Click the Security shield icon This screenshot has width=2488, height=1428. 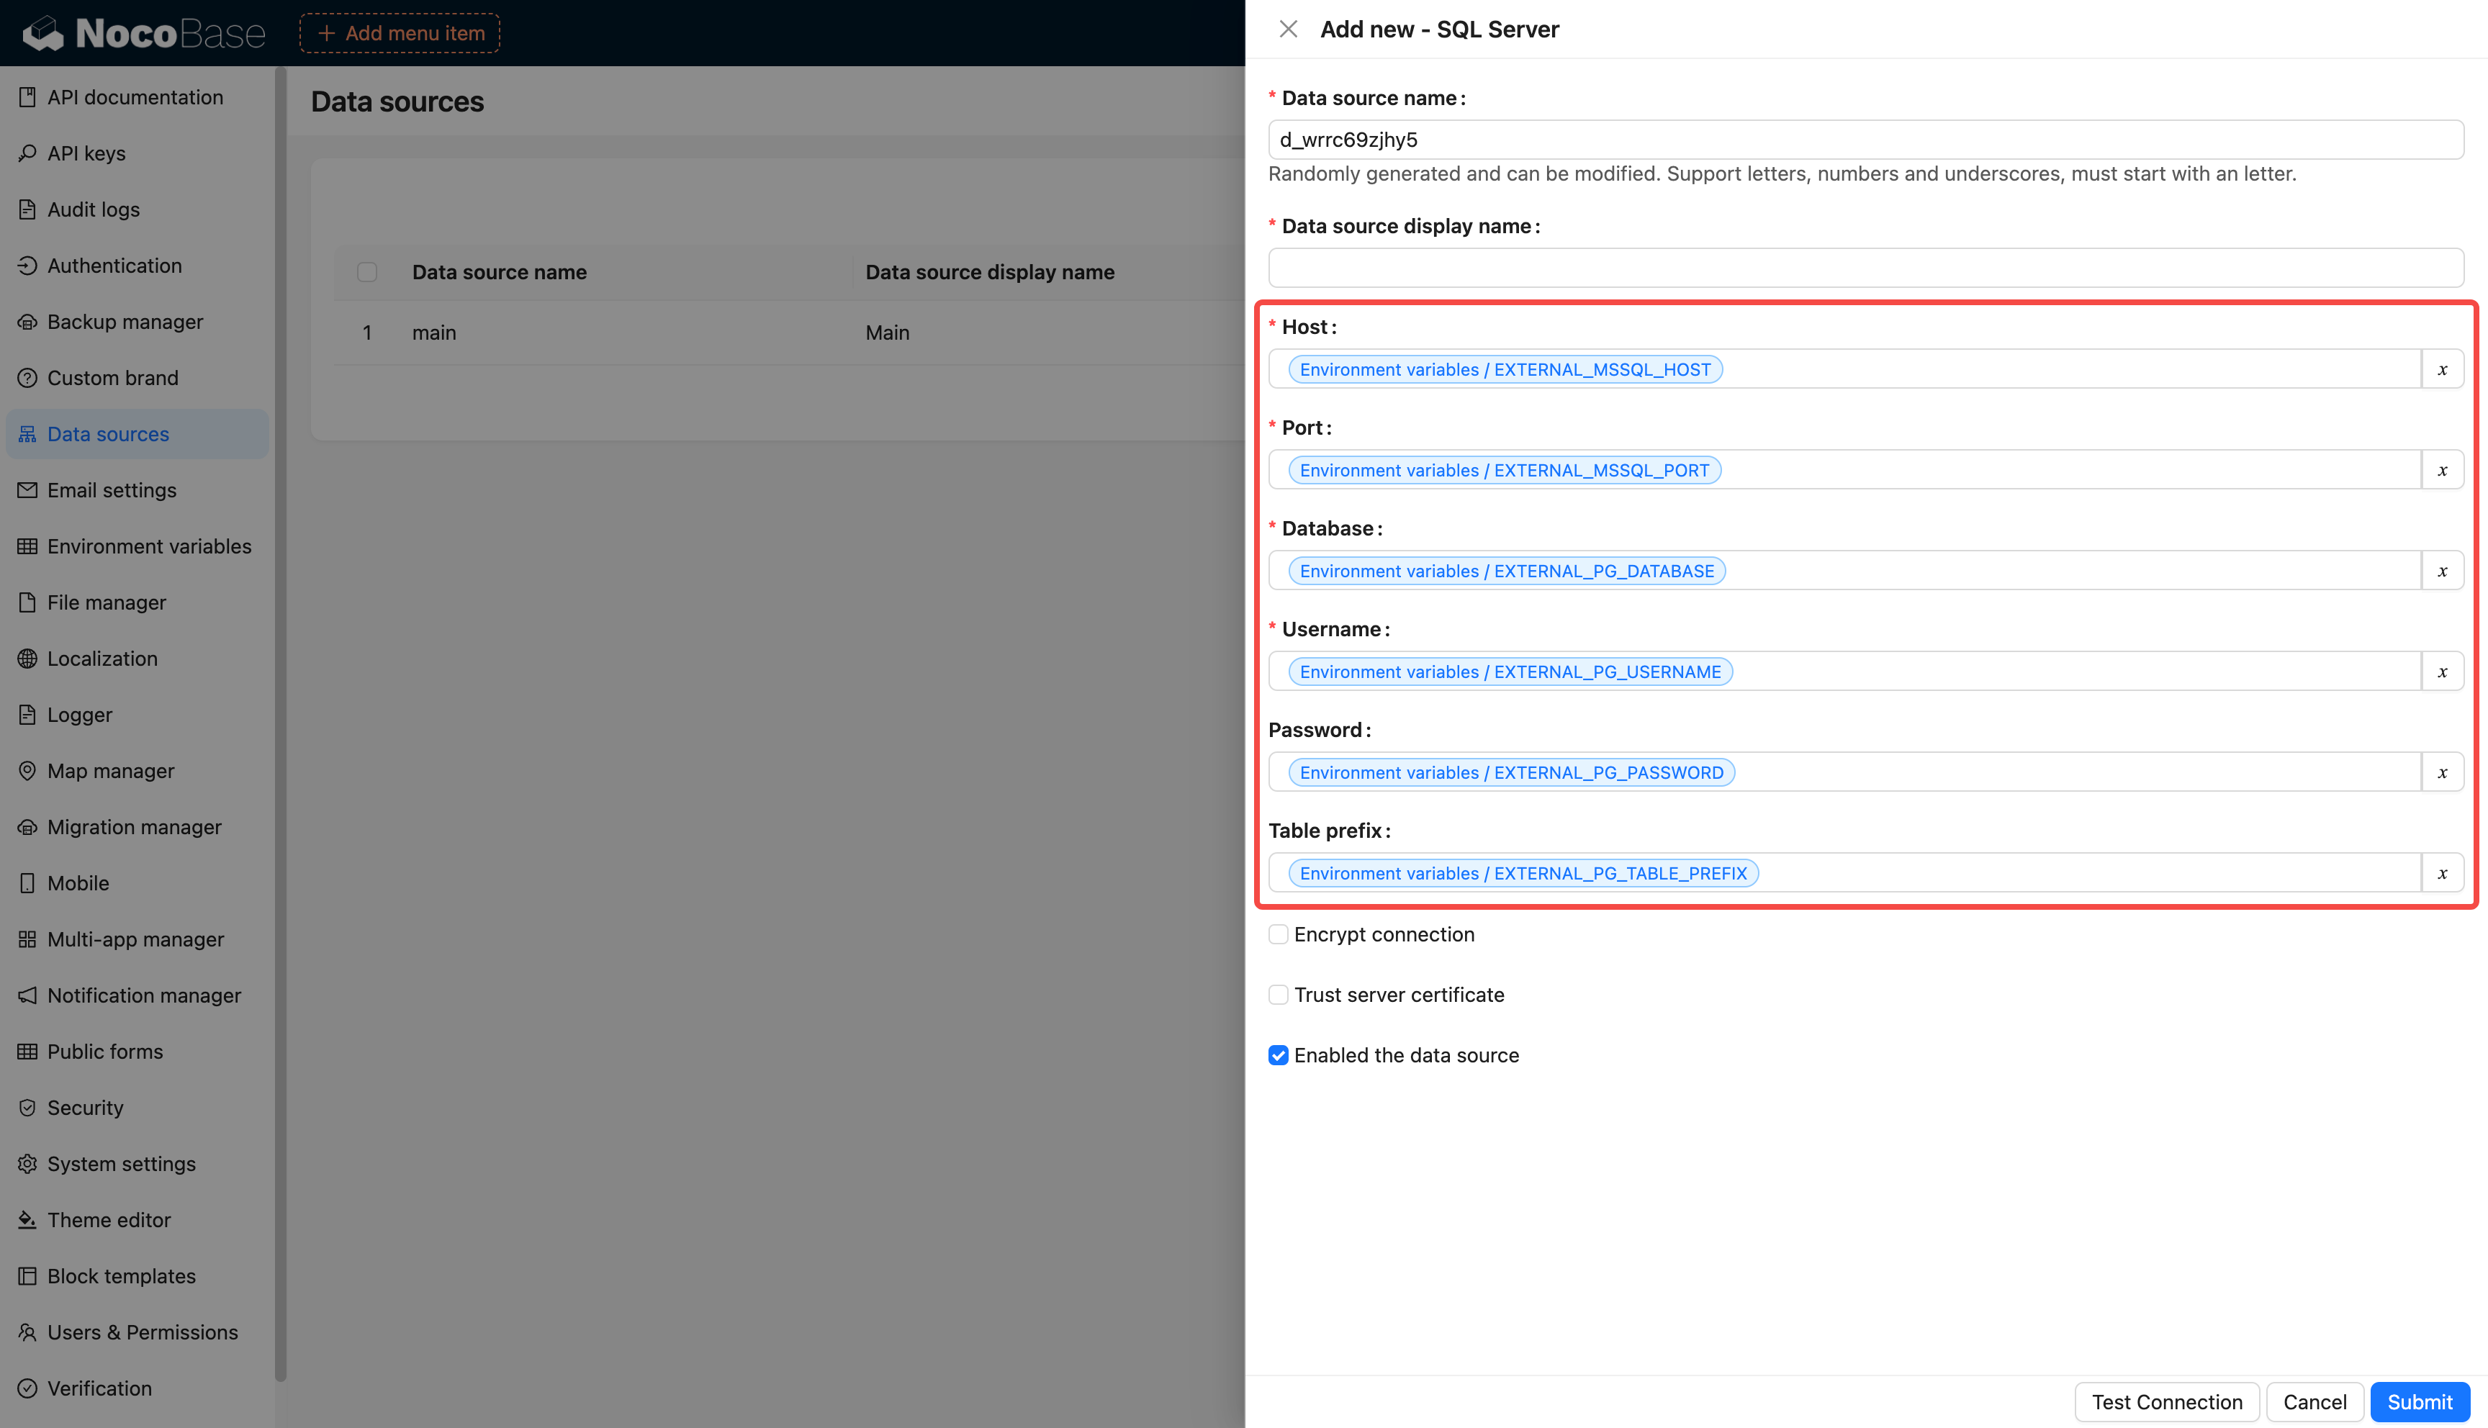click(27, 1108)
